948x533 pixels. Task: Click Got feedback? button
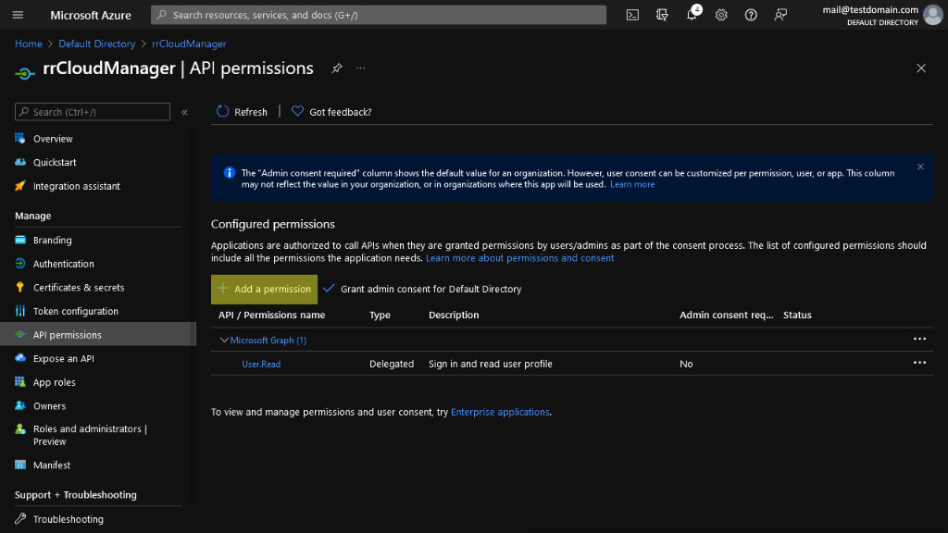pyautogui.click(x=331, y=112)
